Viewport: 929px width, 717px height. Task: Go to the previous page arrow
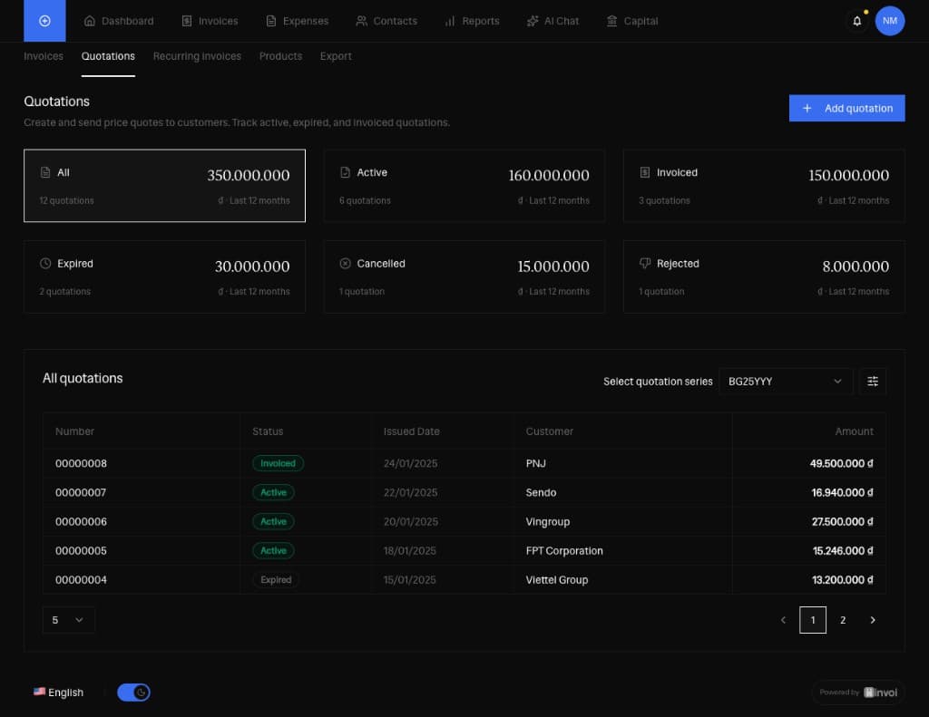click(x=783, y=620)
